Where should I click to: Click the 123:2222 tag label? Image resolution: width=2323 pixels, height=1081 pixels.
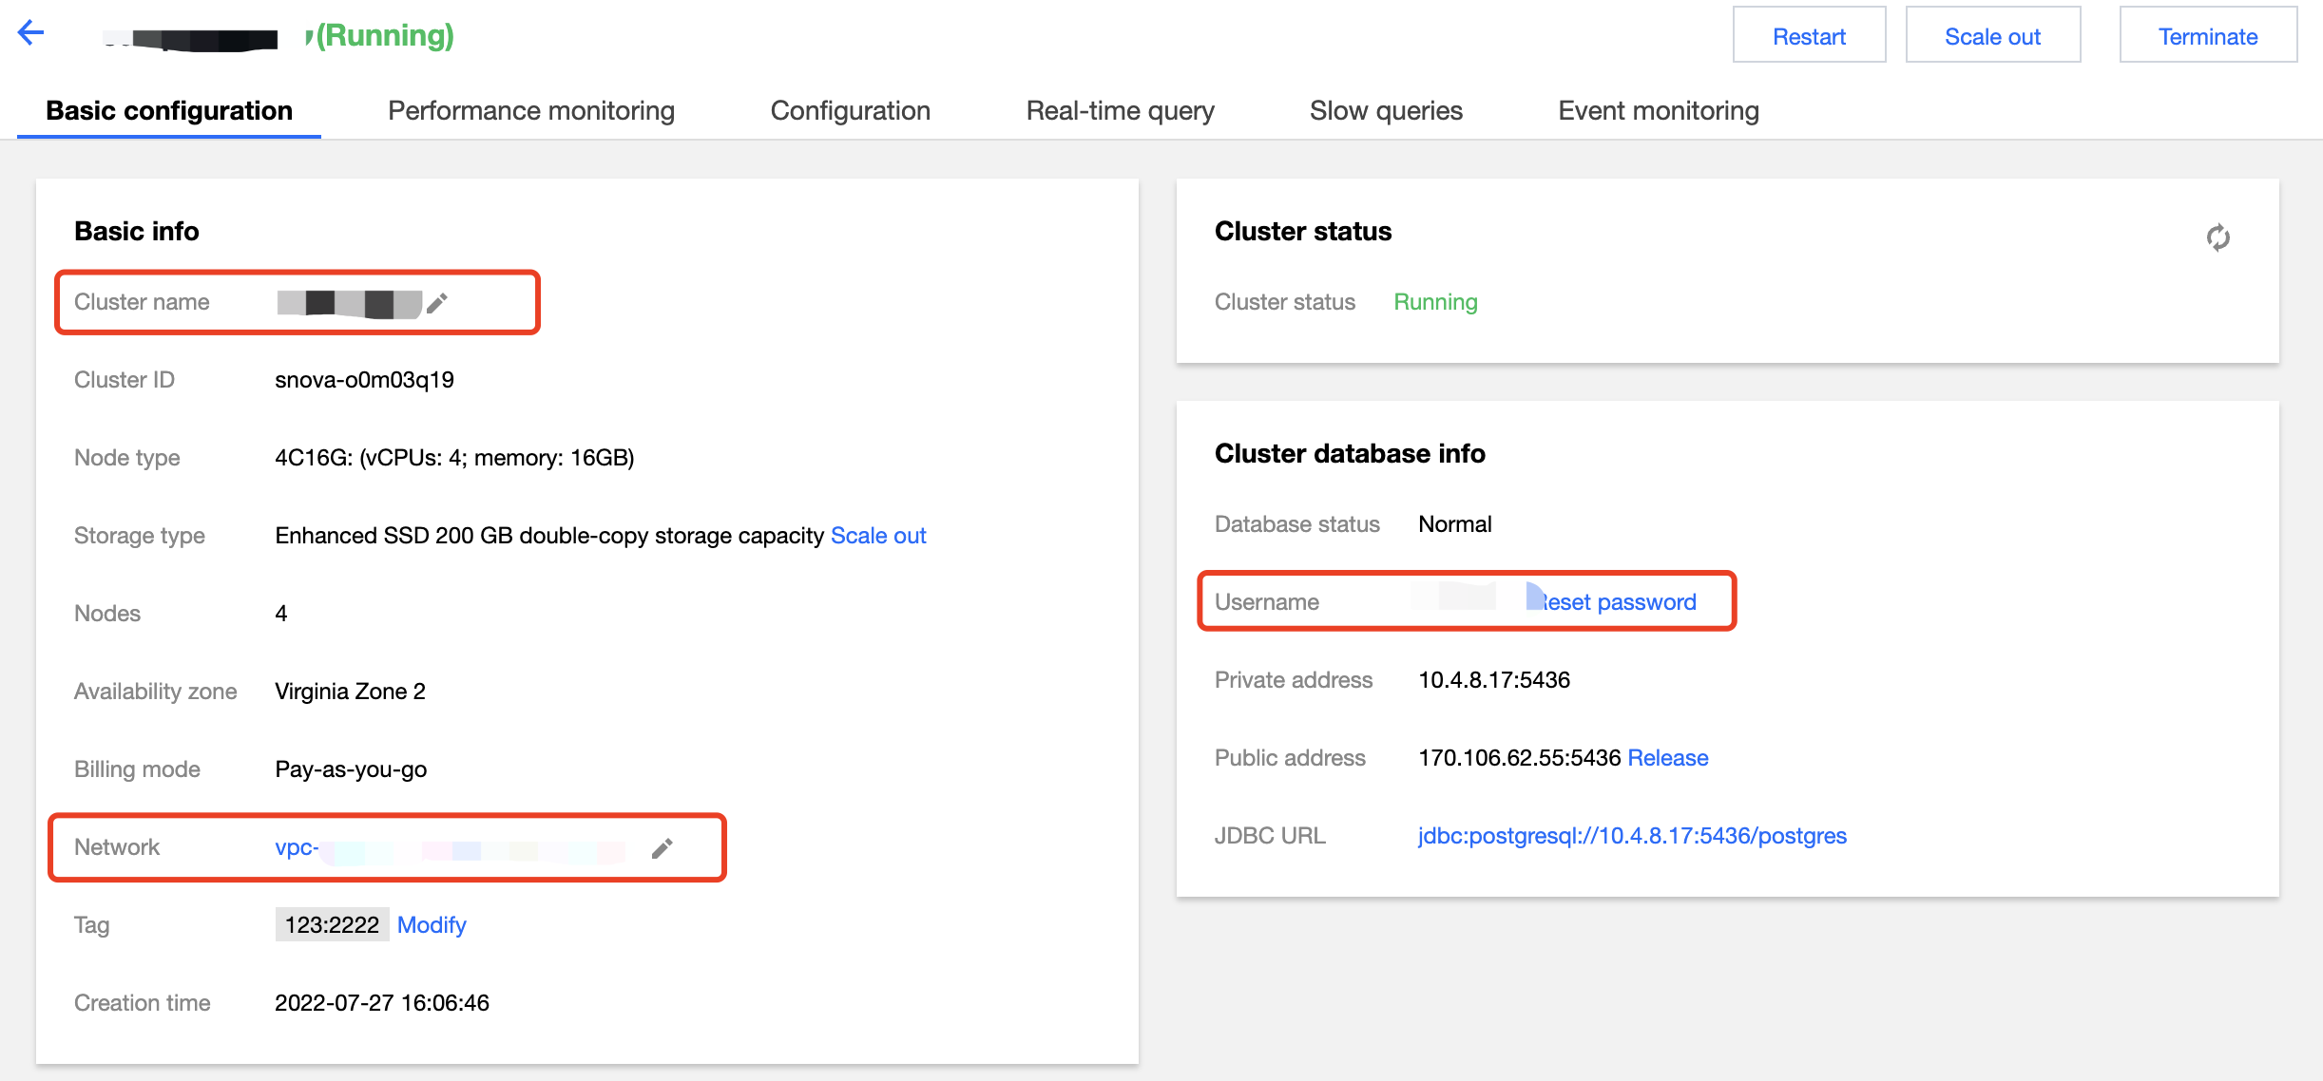[x=332, y=925]
